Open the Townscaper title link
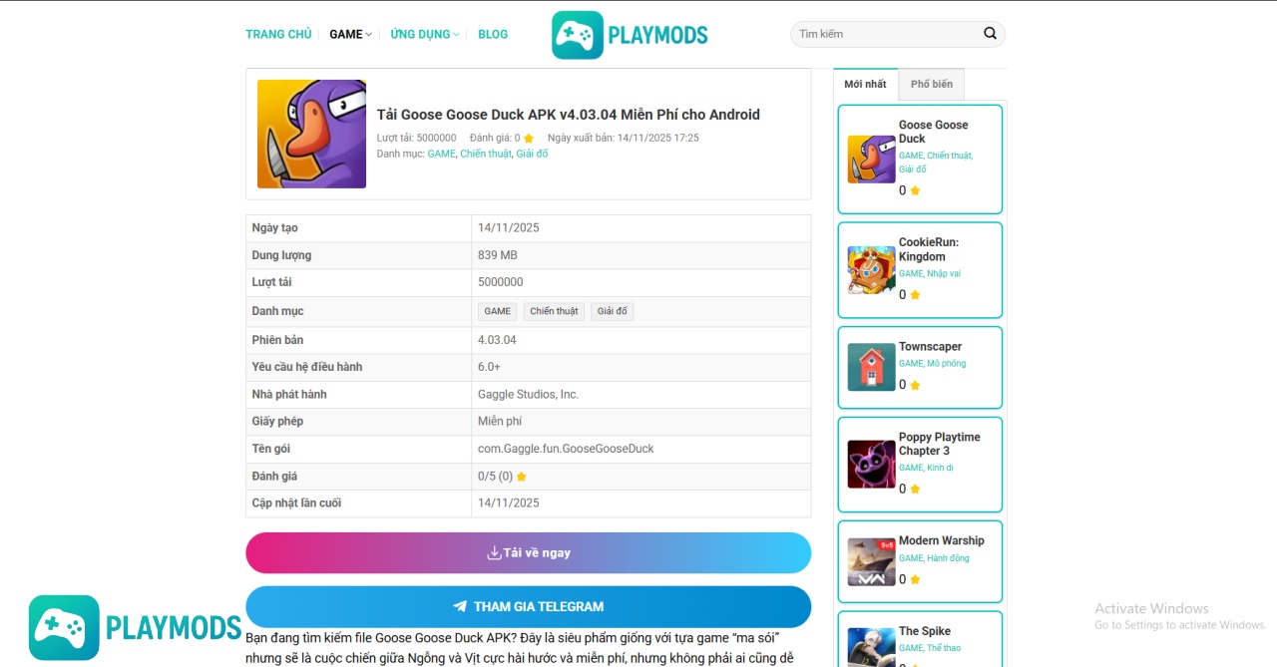Viewport: 1277px width, 667px height. pos(931,347)
